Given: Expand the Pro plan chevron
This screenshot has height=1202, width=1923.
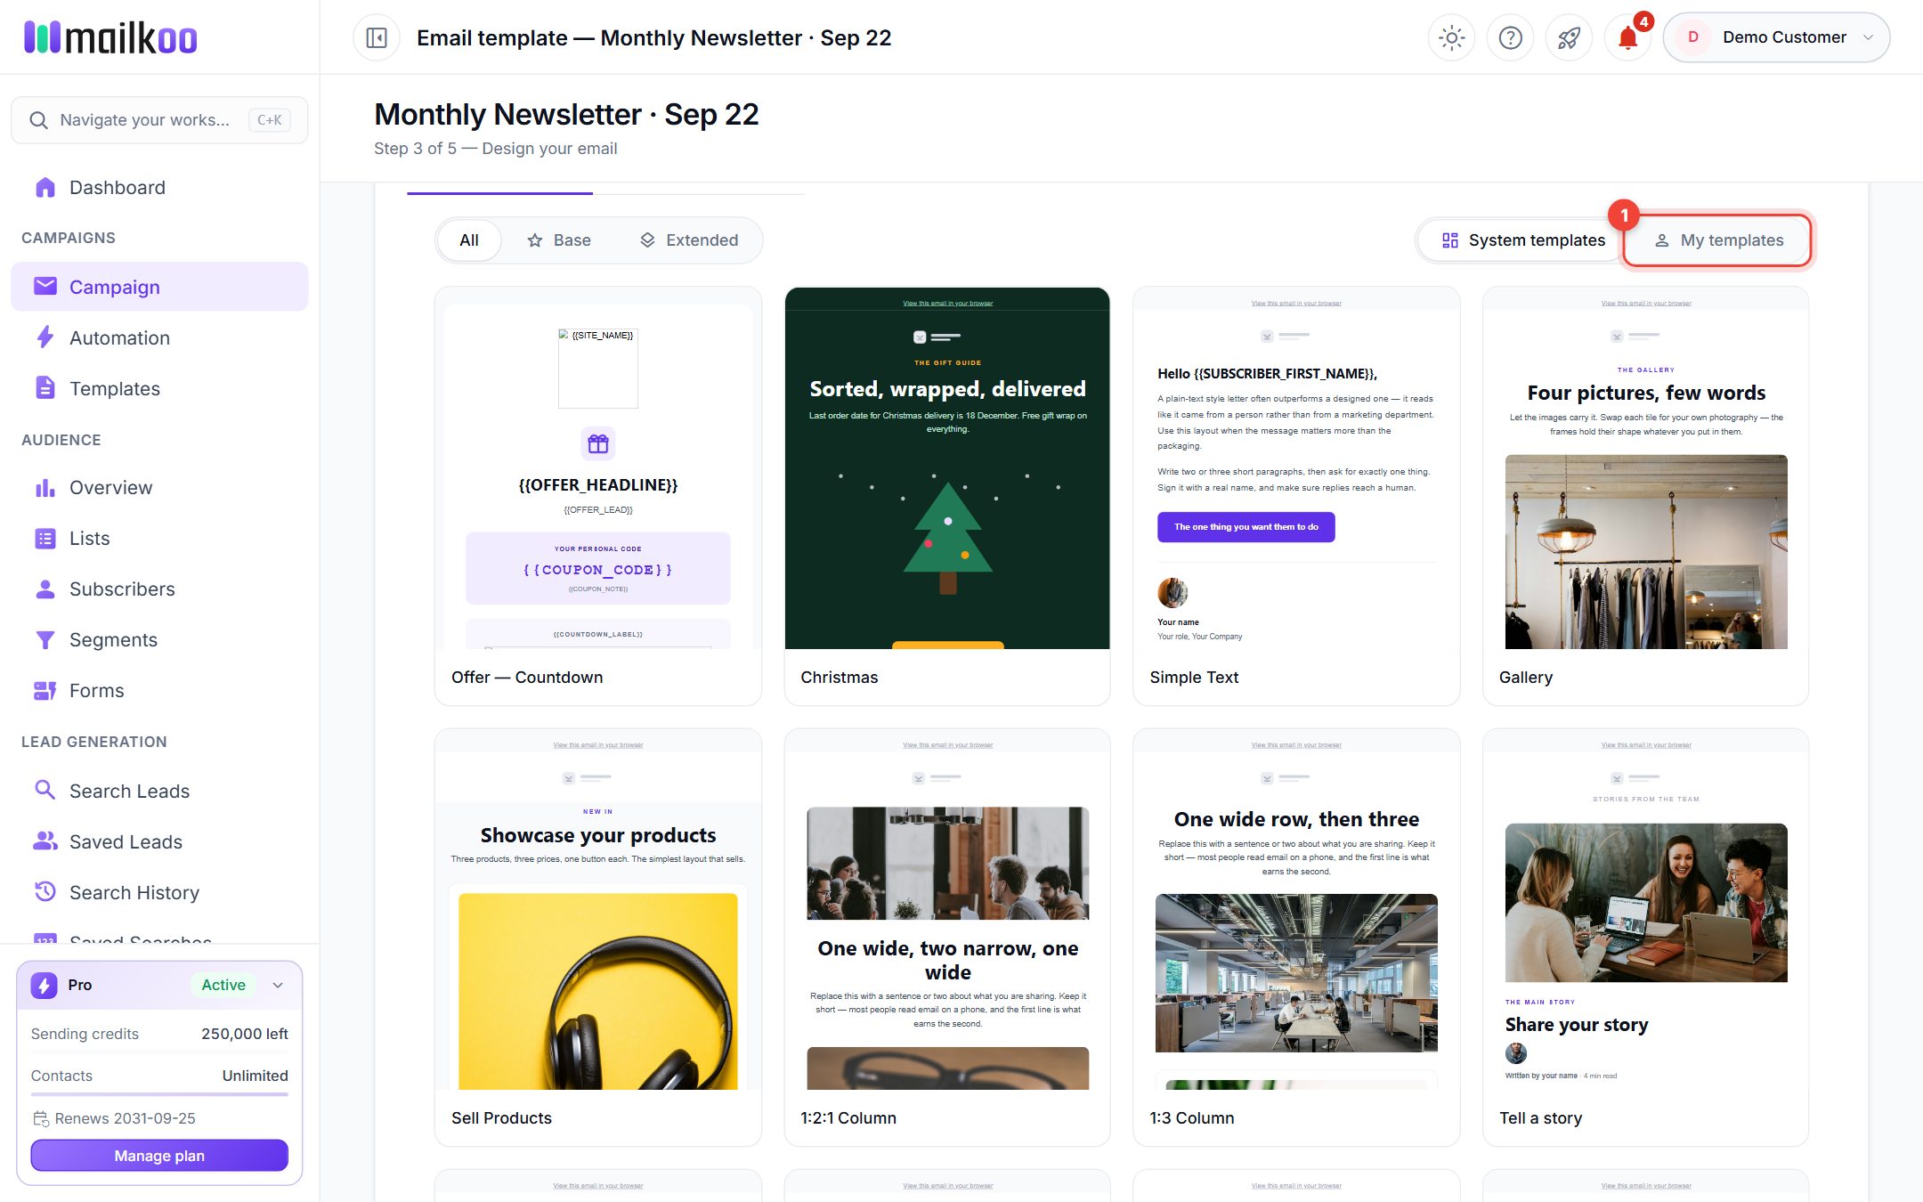Looking at the screenshot, I should [x=278, y=985].
